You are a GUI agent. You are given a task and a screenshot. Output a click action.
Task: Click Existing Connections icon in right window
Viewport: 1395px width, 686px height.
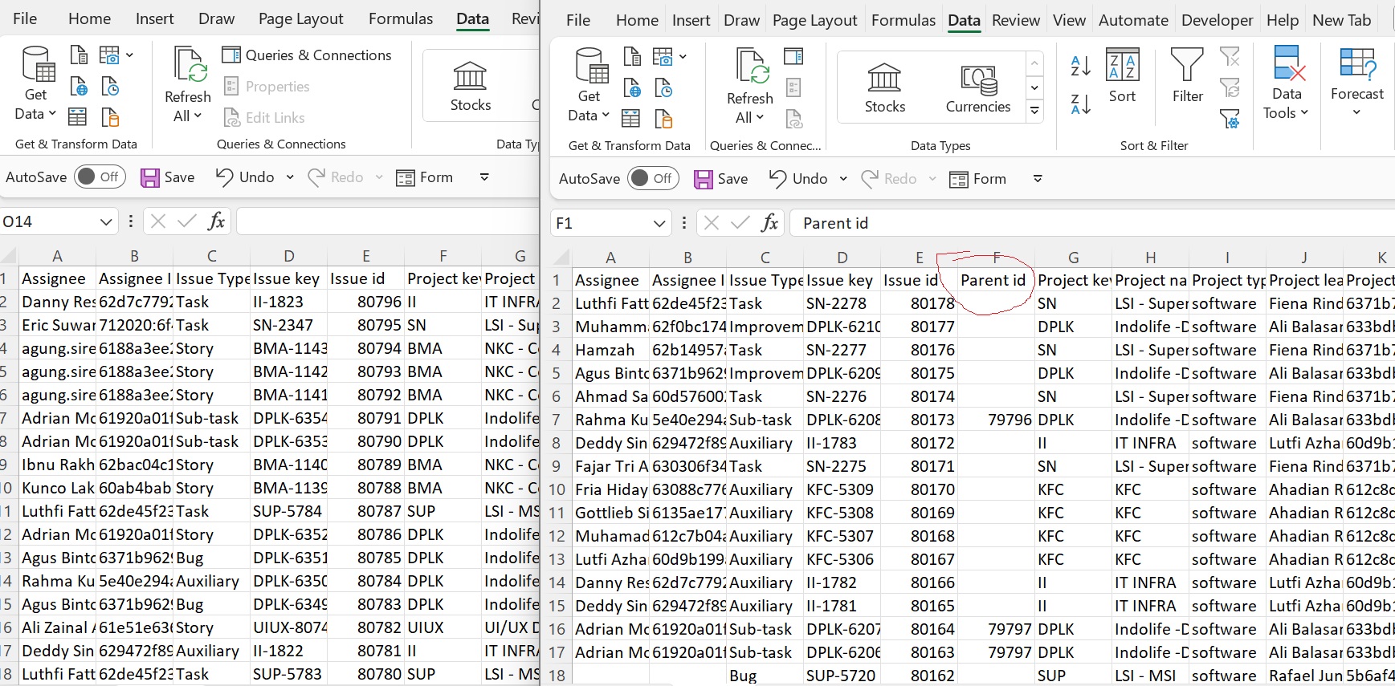tap(663, 119)
